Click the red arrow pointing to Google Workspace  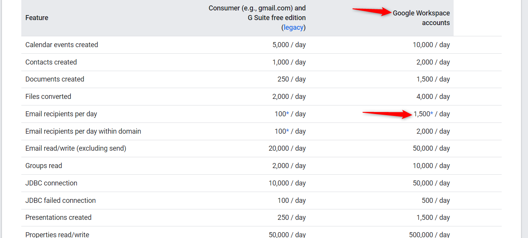[x=372, y=11]
